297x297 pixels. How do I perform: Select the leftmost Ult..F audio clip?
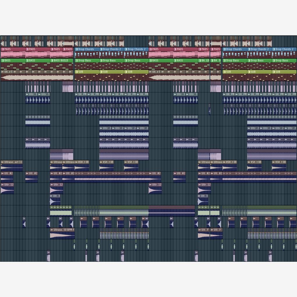204,234
